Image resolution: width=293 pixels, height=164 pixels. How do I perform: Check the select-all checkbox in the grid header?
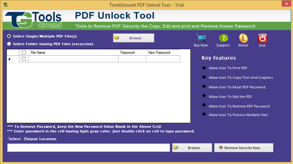coord(24,53)
